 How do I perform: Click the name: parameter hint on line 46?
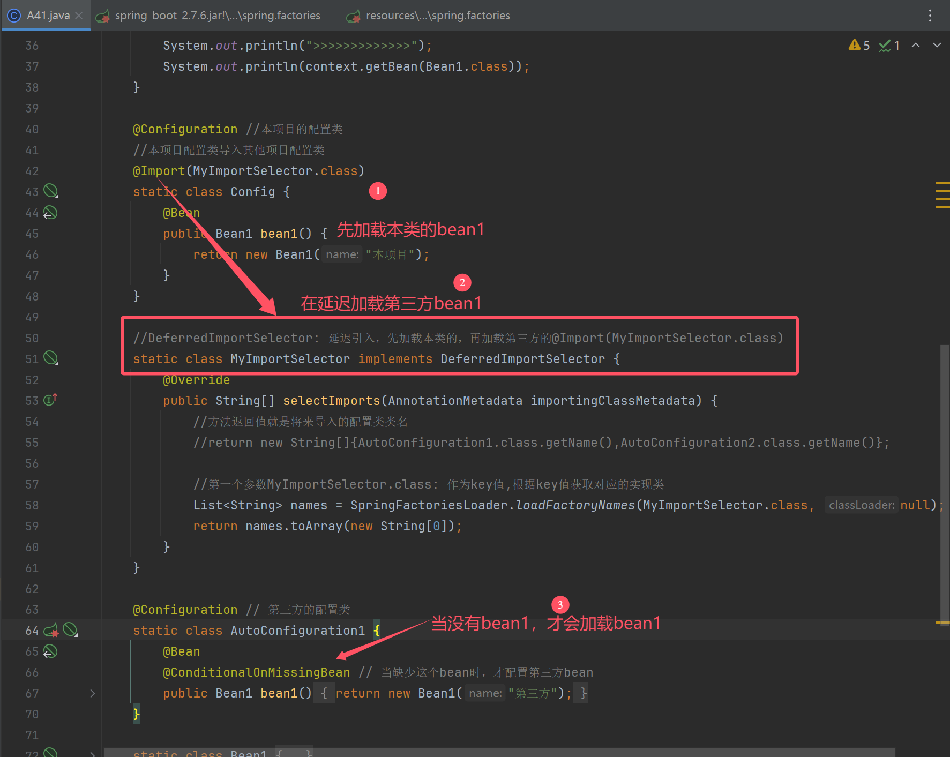click(342, 254)
